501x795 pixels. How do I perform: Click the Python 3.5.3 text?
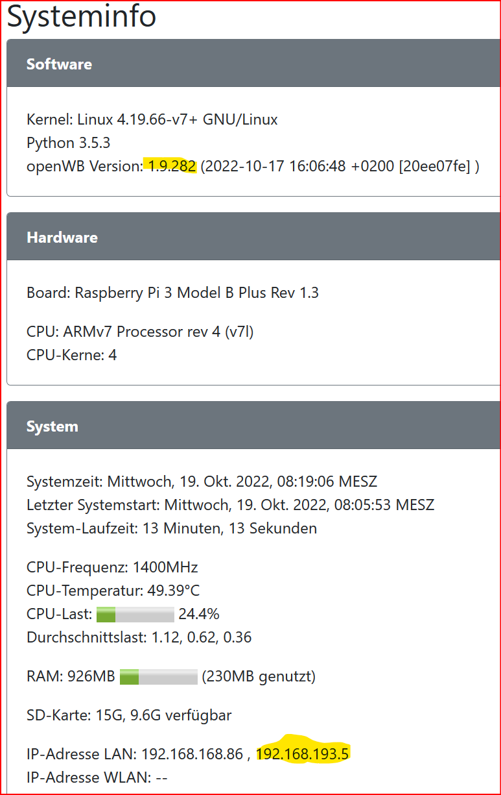pyautogui.click(x=63, y=143)
